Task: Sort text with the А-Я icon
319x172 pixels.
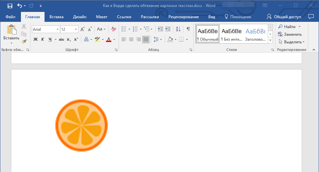Action: point(178,29)
